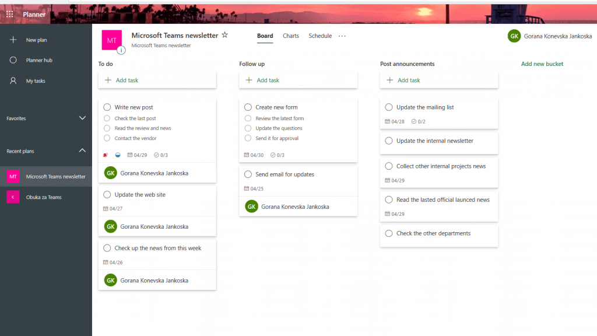Open plan info icon on MT logo
The width and height of the screenshot is (597, 336).
(121, 50)
